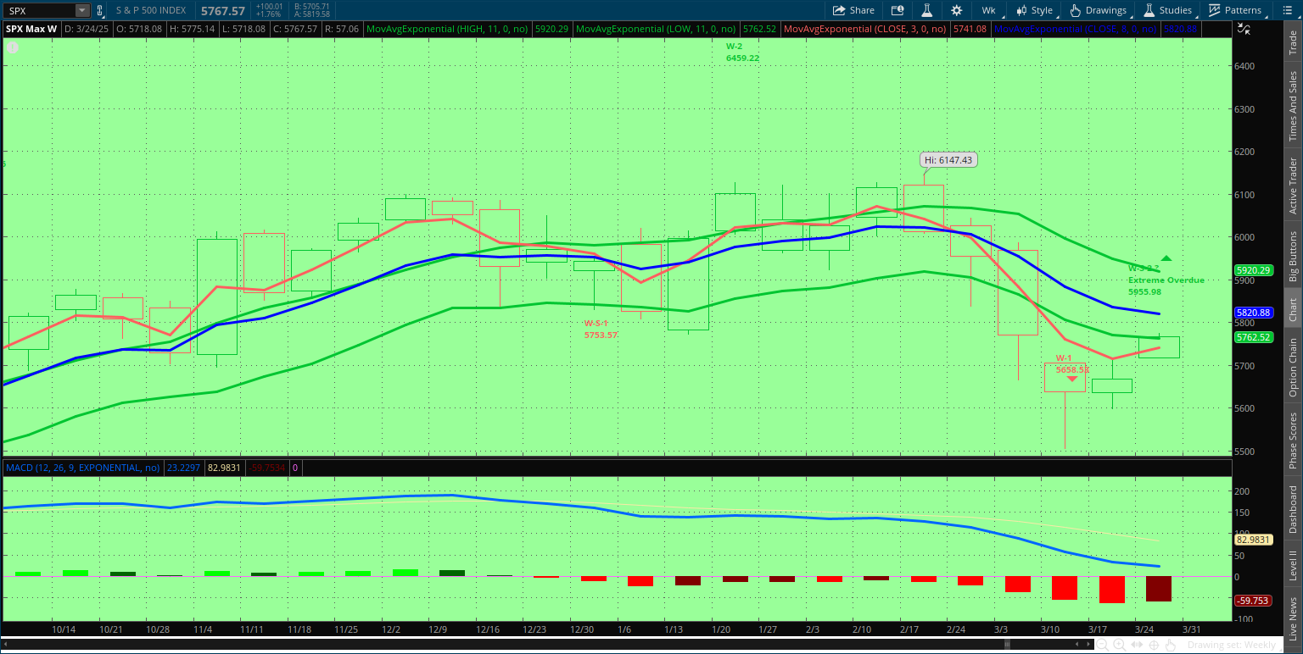Click the 12/9 date on time axis

[439, 629]
